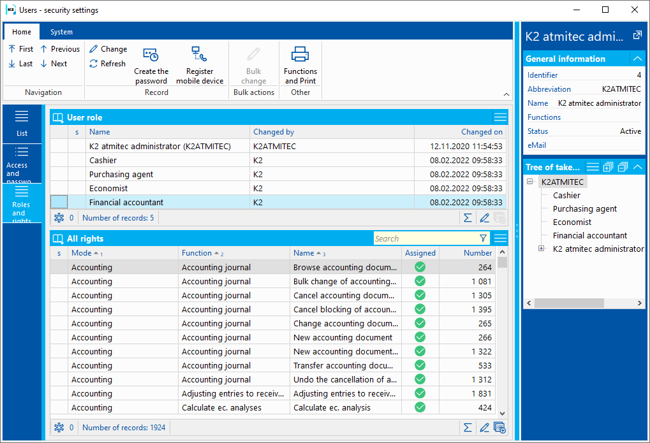Pop out the K2 atmitec admin panel
Image resolution: width=650 pixels, height=443 pixels.
pyautogui.click(x=637, y=36)
